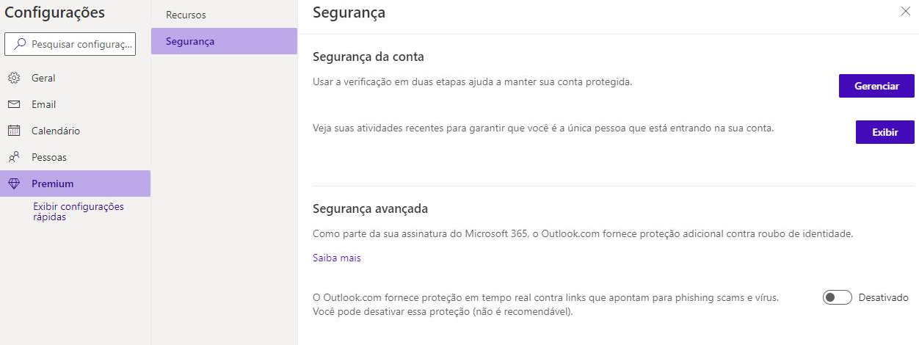This screenshot has height=345, width=919.
Task: Click the Calendário calendar icon
Action: point(14,131)
